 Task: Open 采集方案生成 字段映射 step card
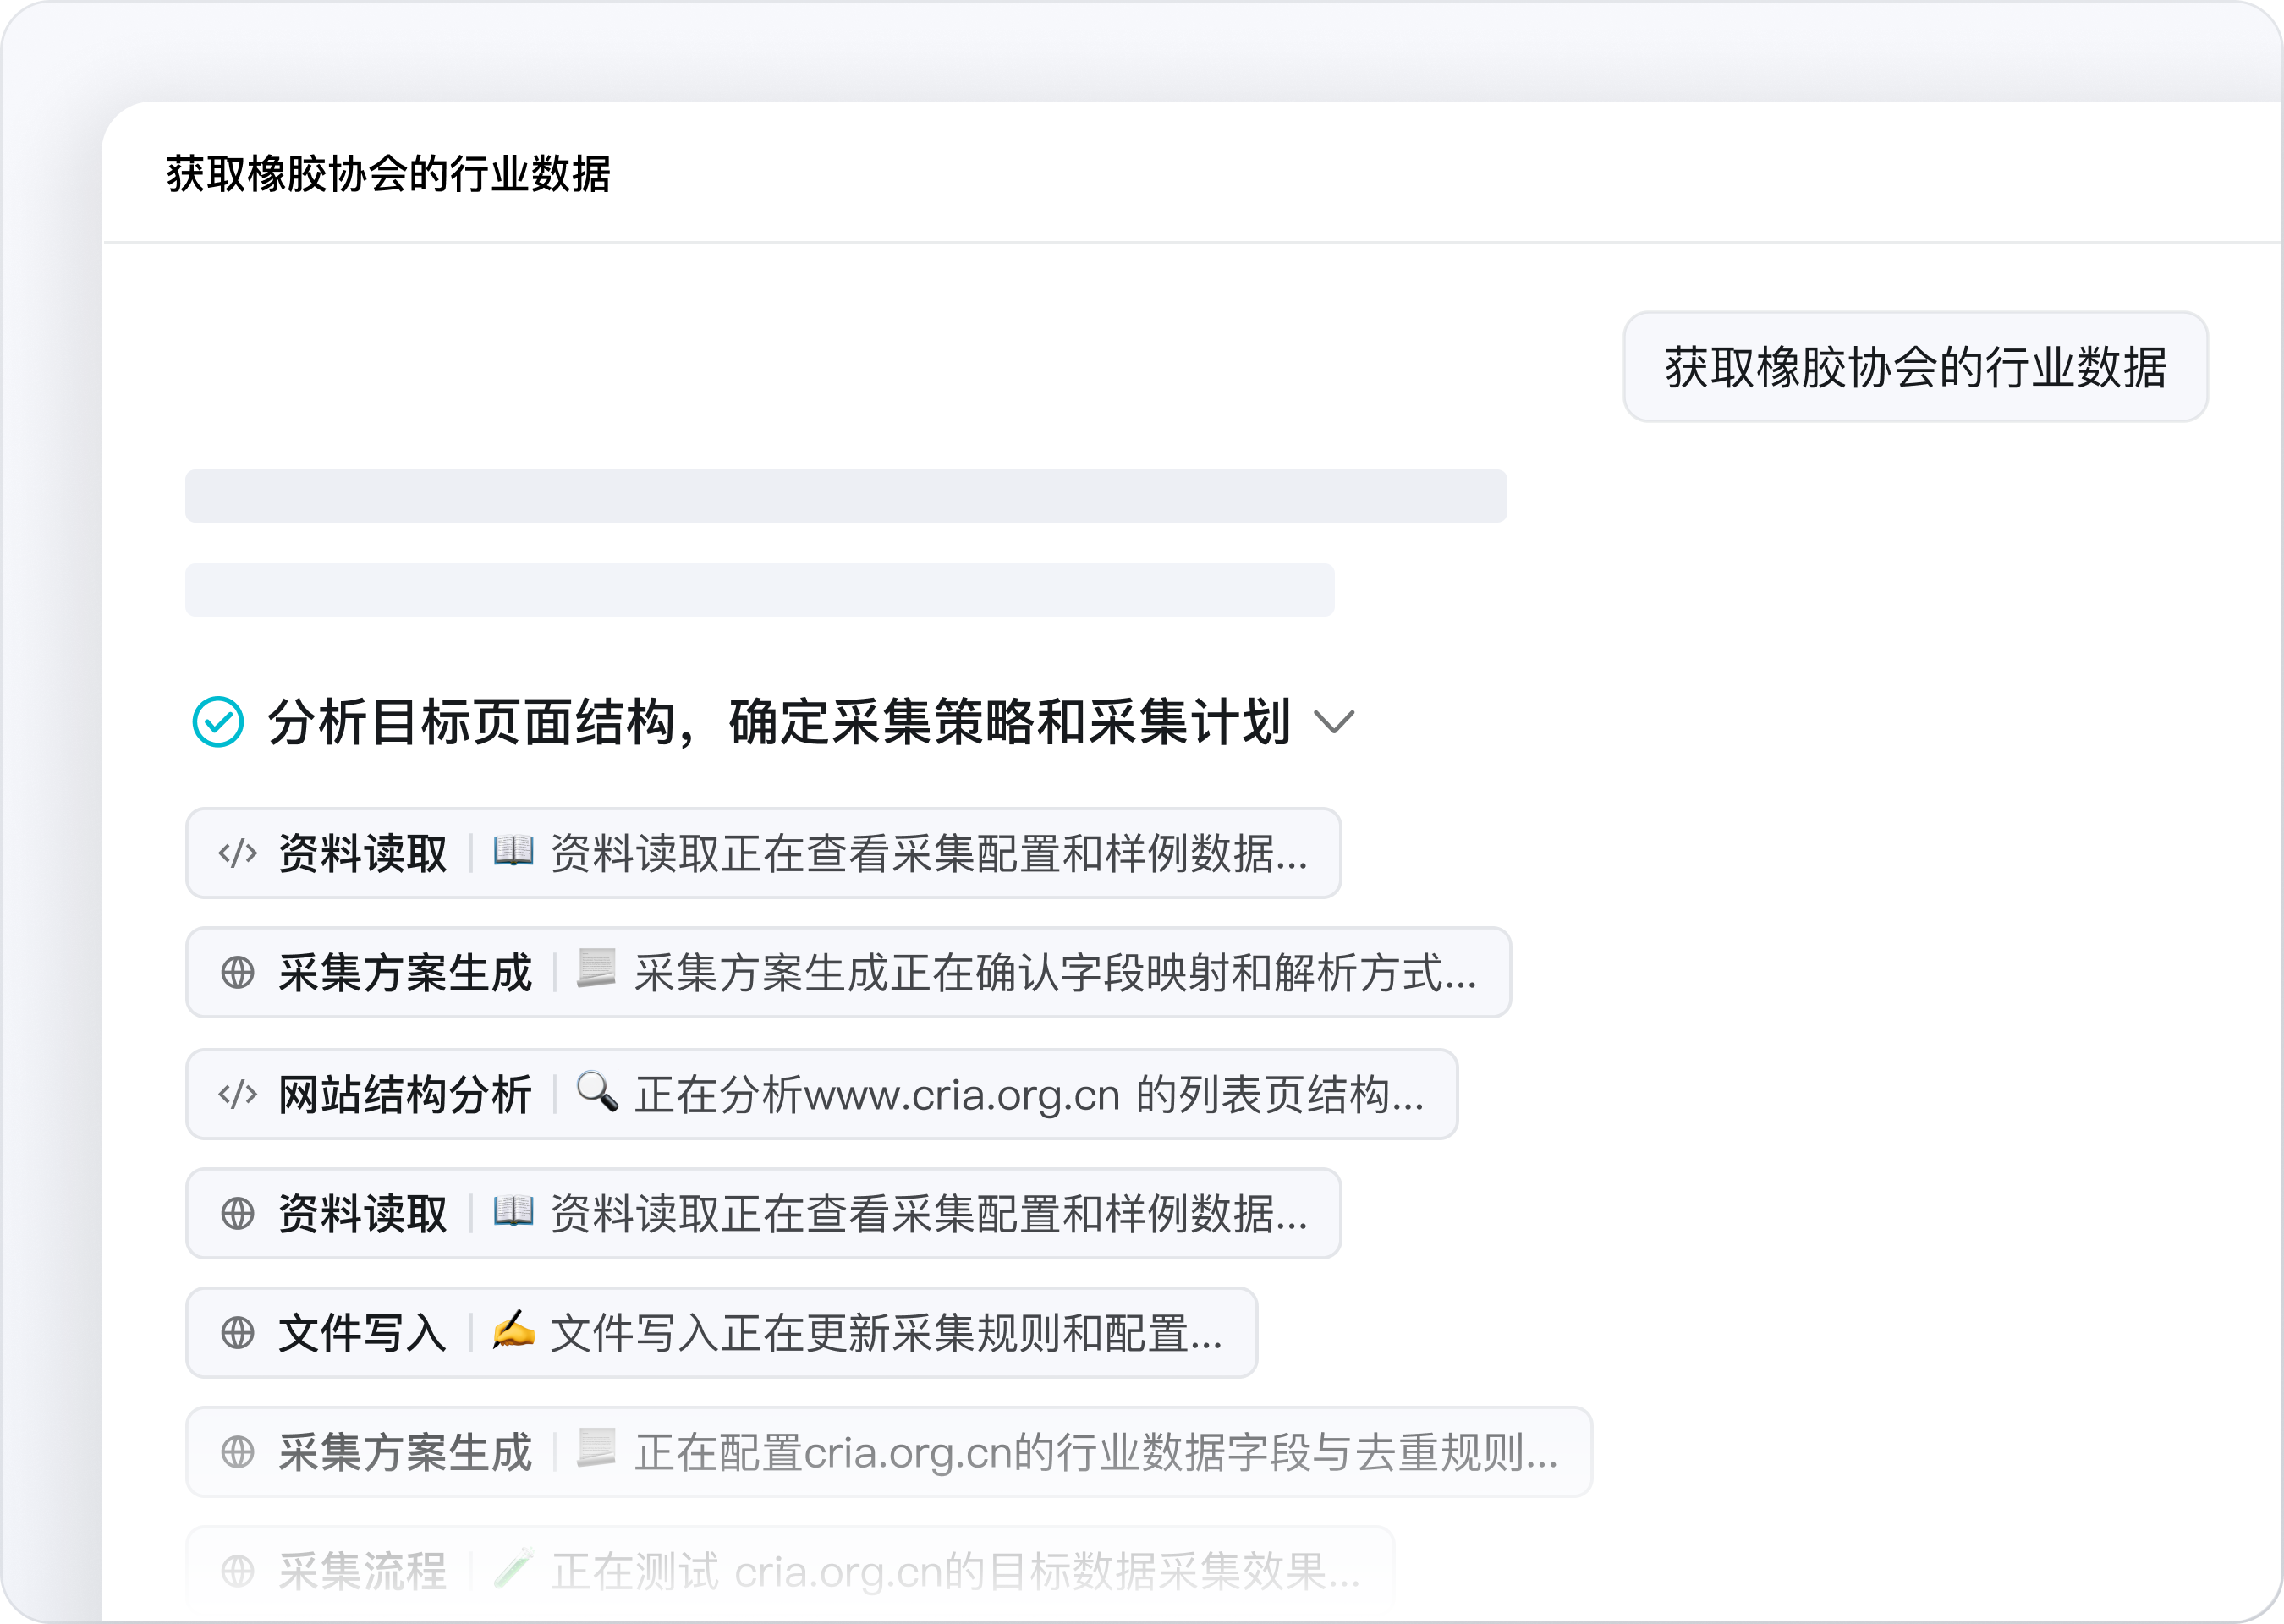tap(848, 973)
